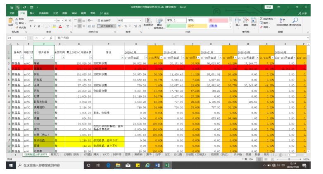Open the SJCO sheet tab
Image resolution: width=323 pixels, height=174 pixels.
(106, 155)
